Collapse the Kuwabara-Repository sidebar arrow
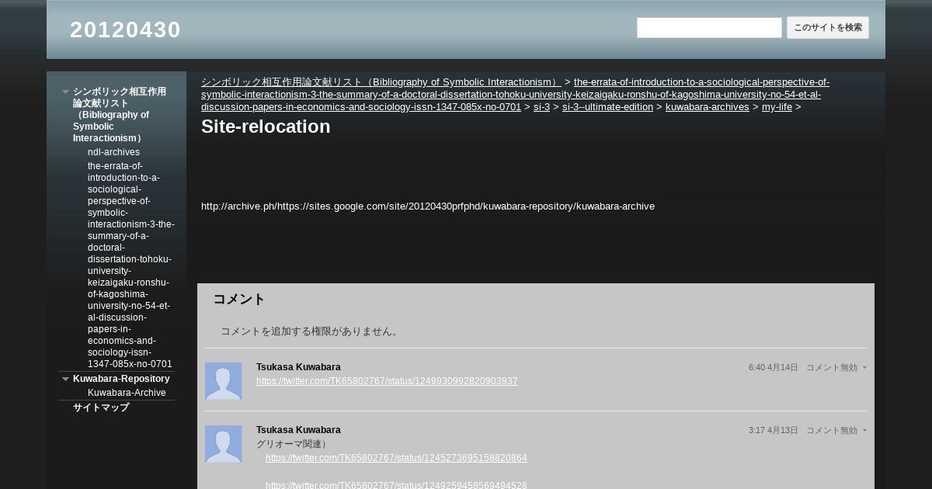Image resolution: width=932 pixels, height=489 pixels. [x=66, y=379]
